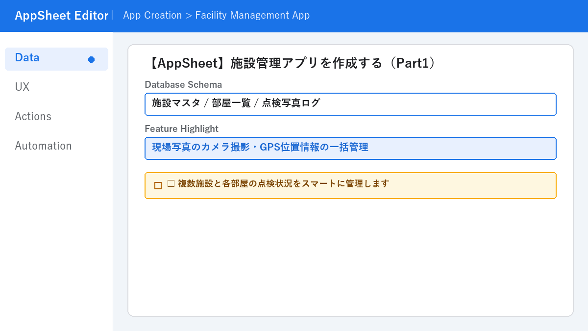Click the App Creation breadcrumb

click(152, 15)
